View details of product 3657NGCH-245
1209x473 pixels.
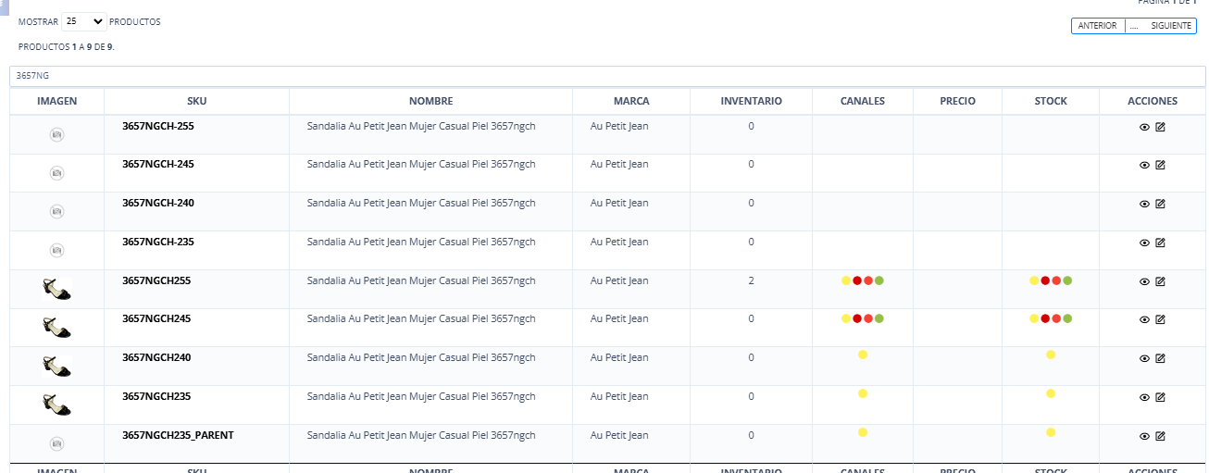point(1144,165)
